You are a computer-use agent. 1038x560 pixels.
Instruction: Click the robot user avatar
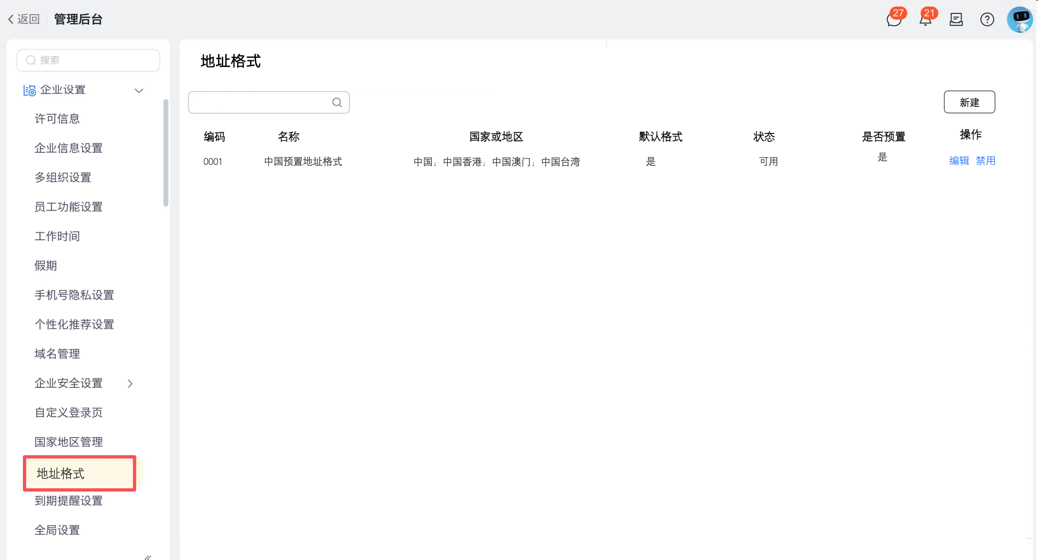pos(1020,19)
